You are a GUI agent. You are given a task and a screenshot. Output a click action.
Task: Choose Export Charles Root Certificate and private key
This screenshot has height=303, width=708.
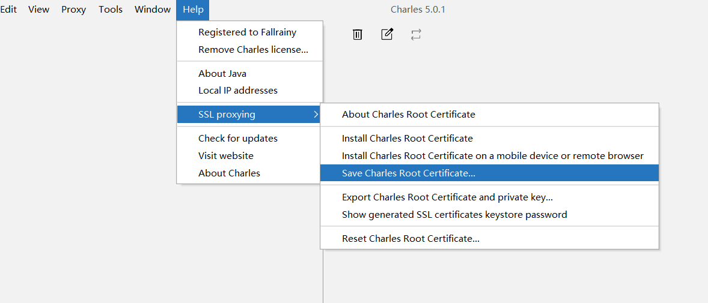tap(489, 197)
